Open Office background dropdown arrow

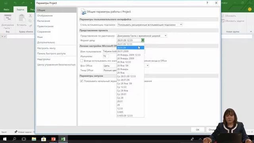pos(147,66)
